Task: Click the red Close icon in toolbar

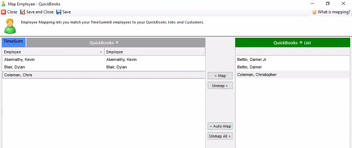Action: 3,12
